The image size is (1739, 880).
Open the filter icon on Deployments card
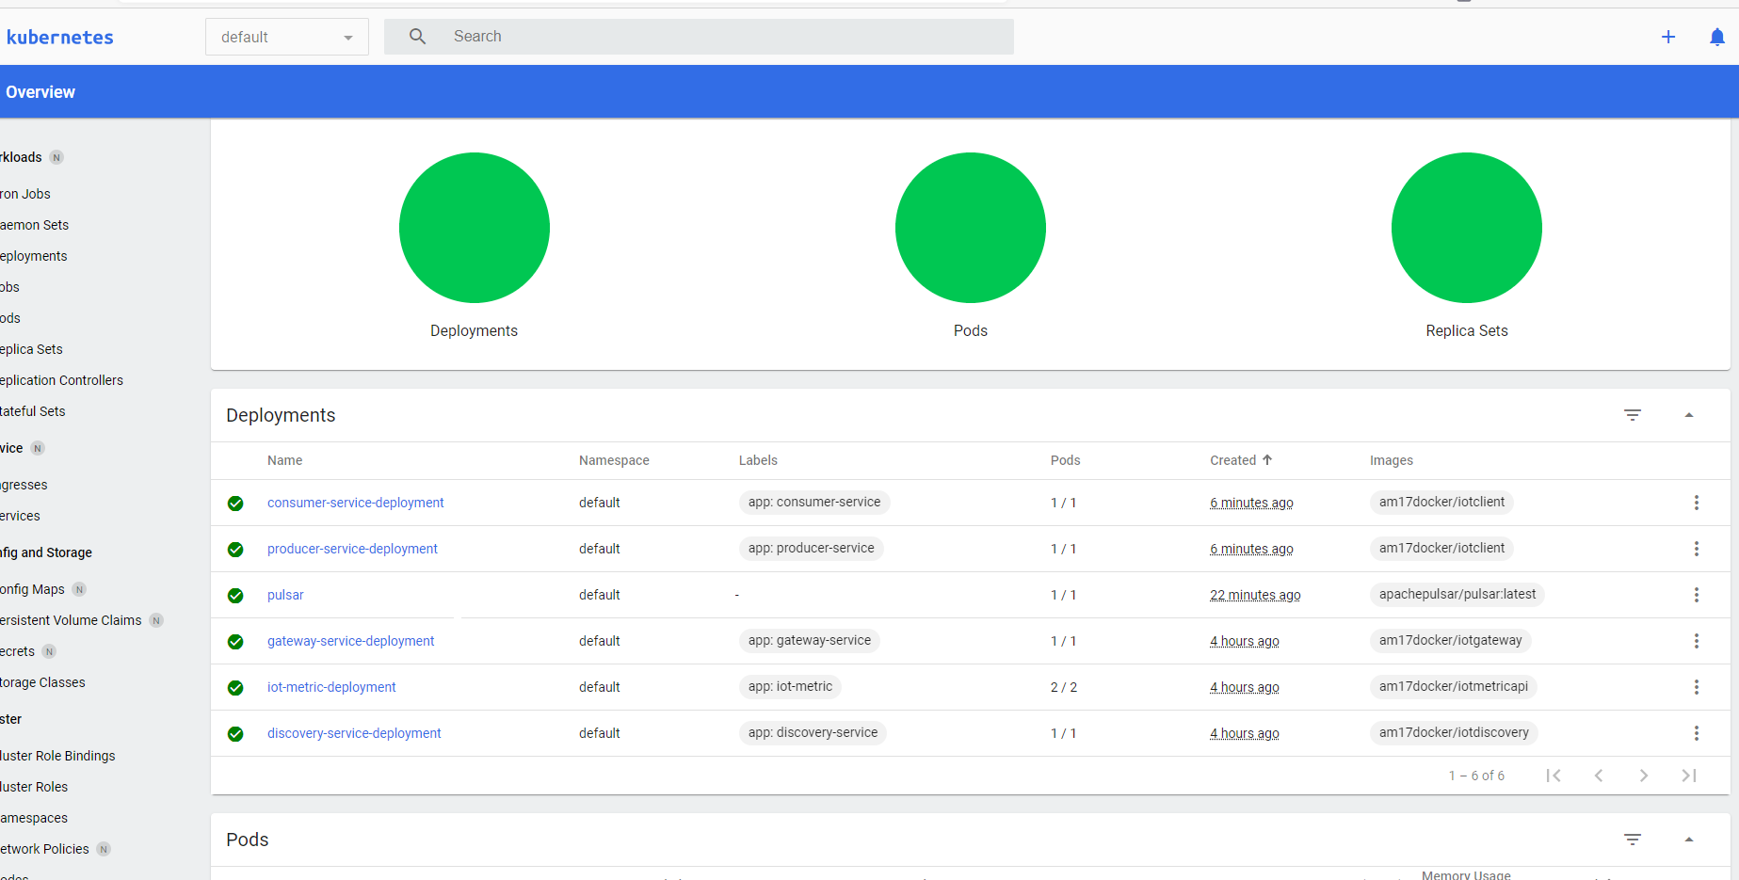pyautogui.click(x=1632, y=414)
